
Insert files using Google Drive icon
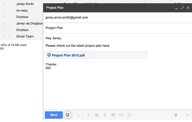coord(97,115)
